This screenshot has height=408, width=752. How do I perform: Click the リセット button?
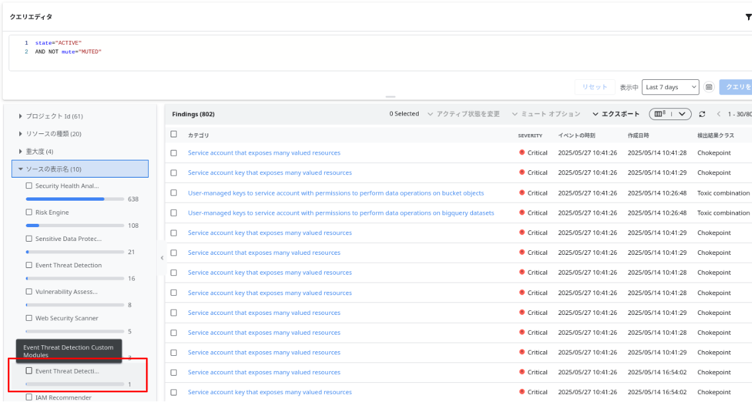point(595,87)
